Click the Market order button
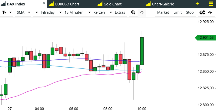The height and width of the screenshot is (111, 216). [x=163, y=12]
